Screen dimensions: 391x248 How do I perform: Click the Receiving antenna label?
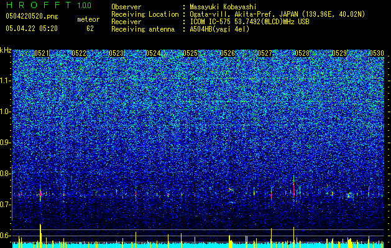pyautogui.click(x=143, y=29)
